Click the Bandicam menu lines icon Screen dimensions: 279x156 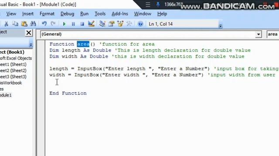coord(148,5)
